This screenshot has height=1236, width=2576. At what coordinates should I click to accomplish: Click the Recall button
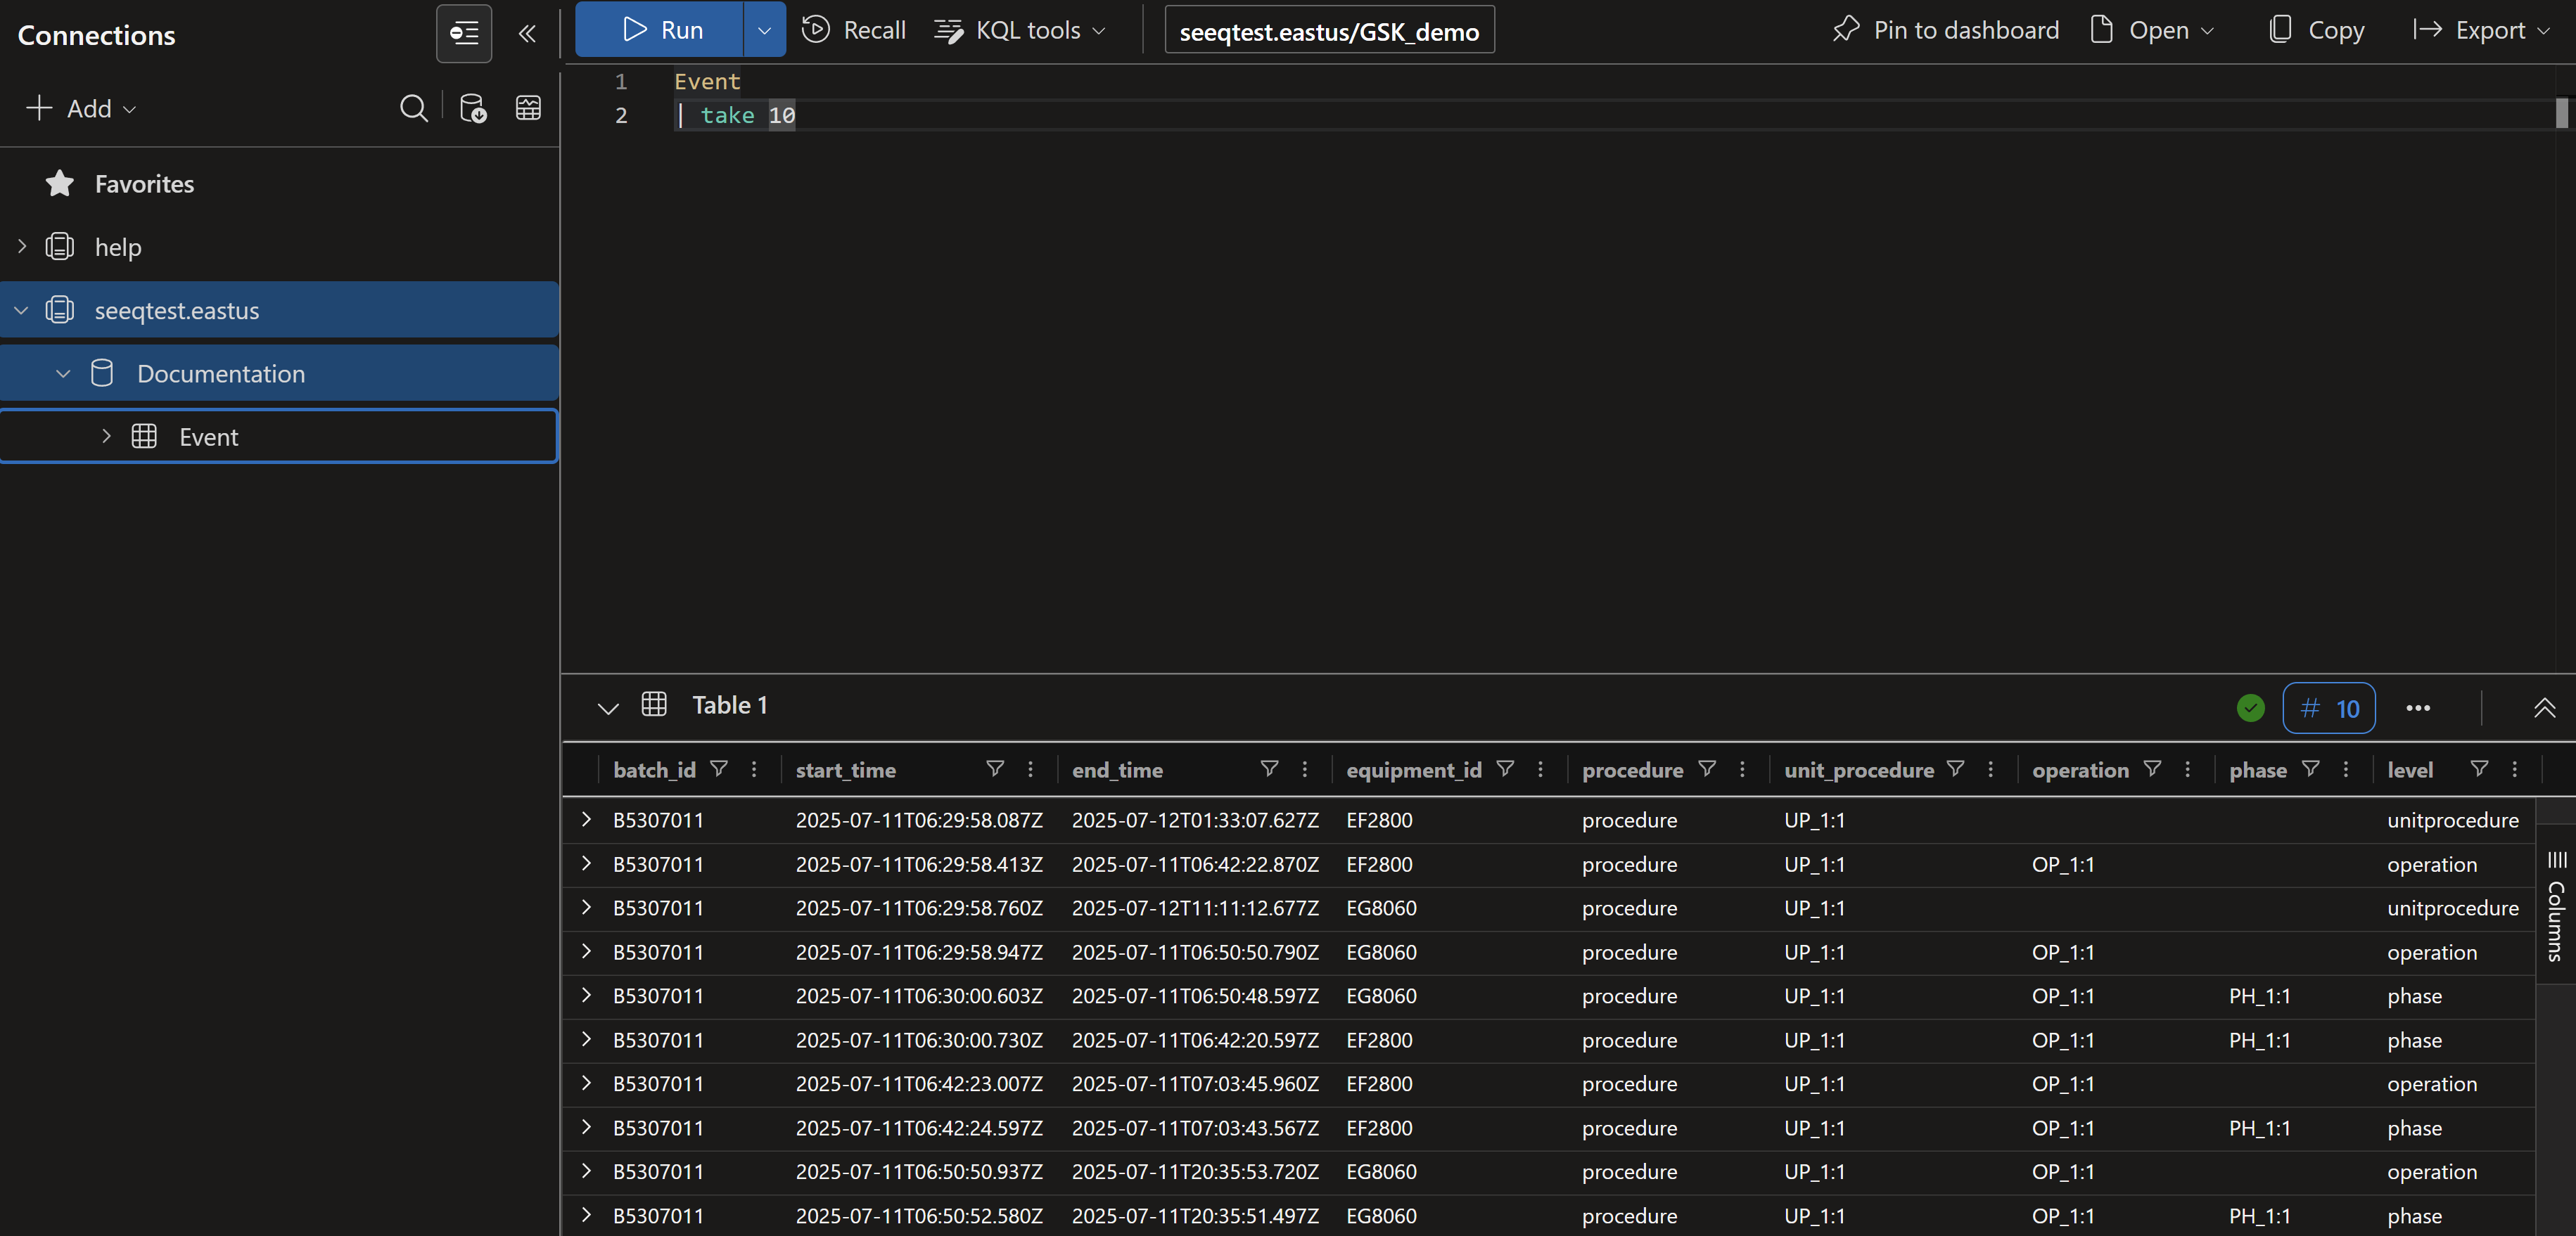(854, 30)
